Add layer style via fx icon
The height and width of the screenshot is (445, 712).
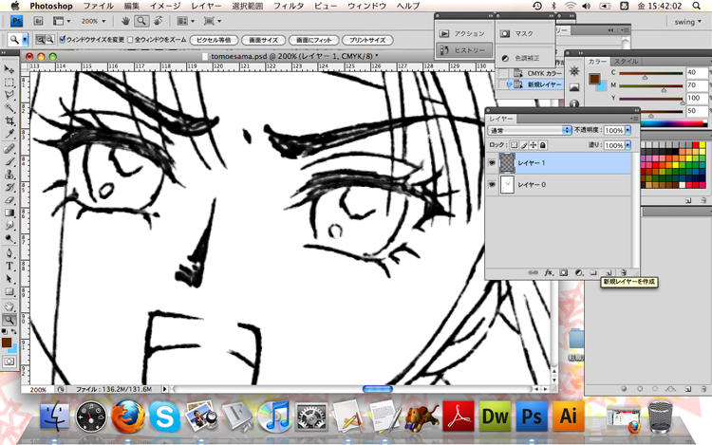pyautogui.click(x=549, y=272)
